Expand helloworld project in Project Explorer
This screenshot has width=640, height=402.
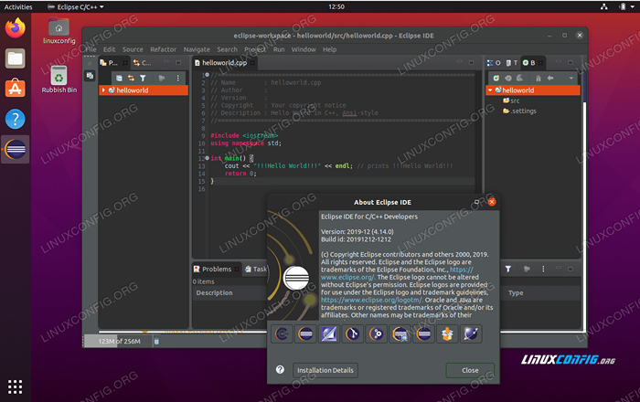tap(103, 90)
